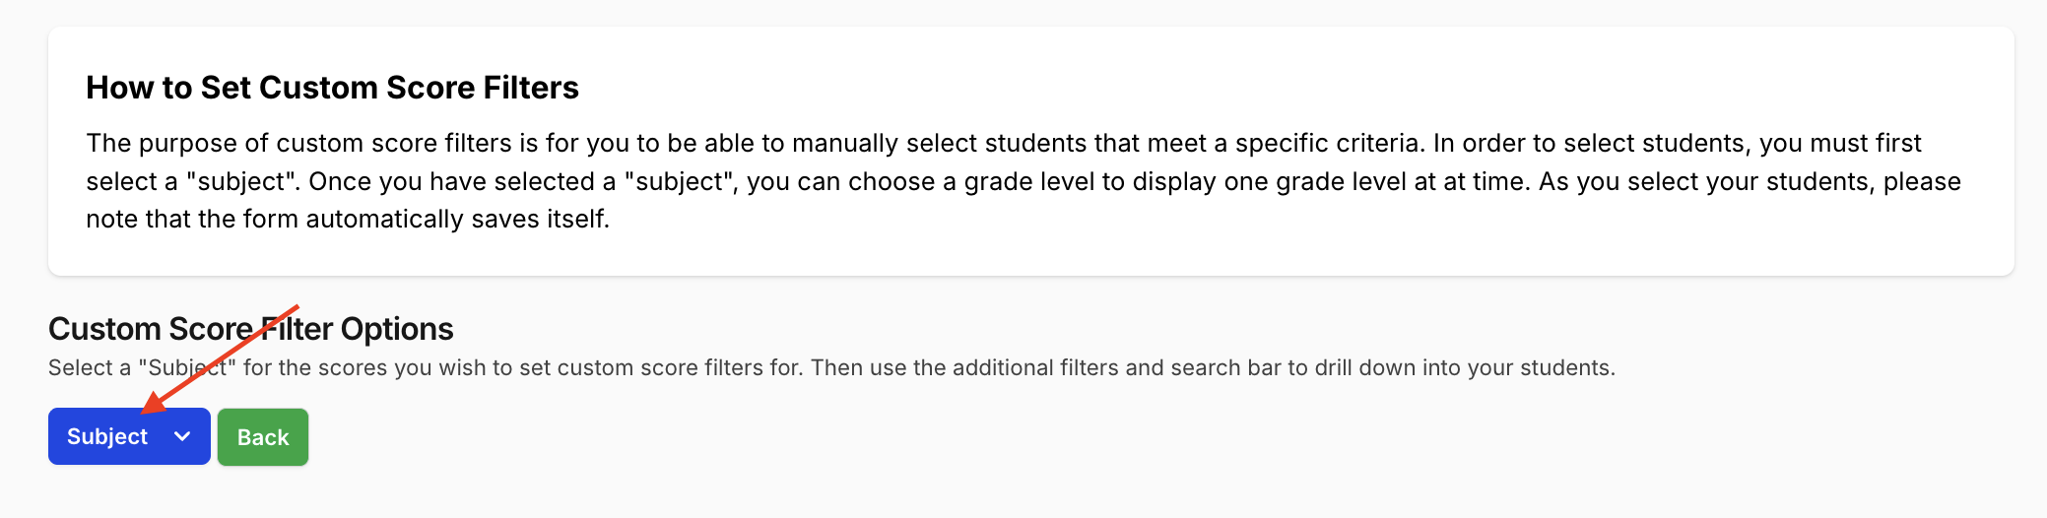Click the chevron arrow inside Subject button

pyautogui.click(x=182, y=436)
